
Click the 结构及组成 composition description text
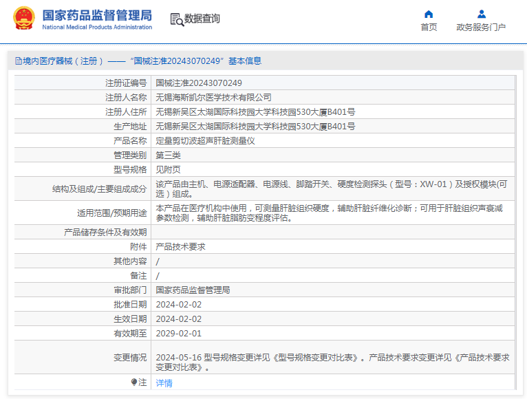tap(332, 189)
